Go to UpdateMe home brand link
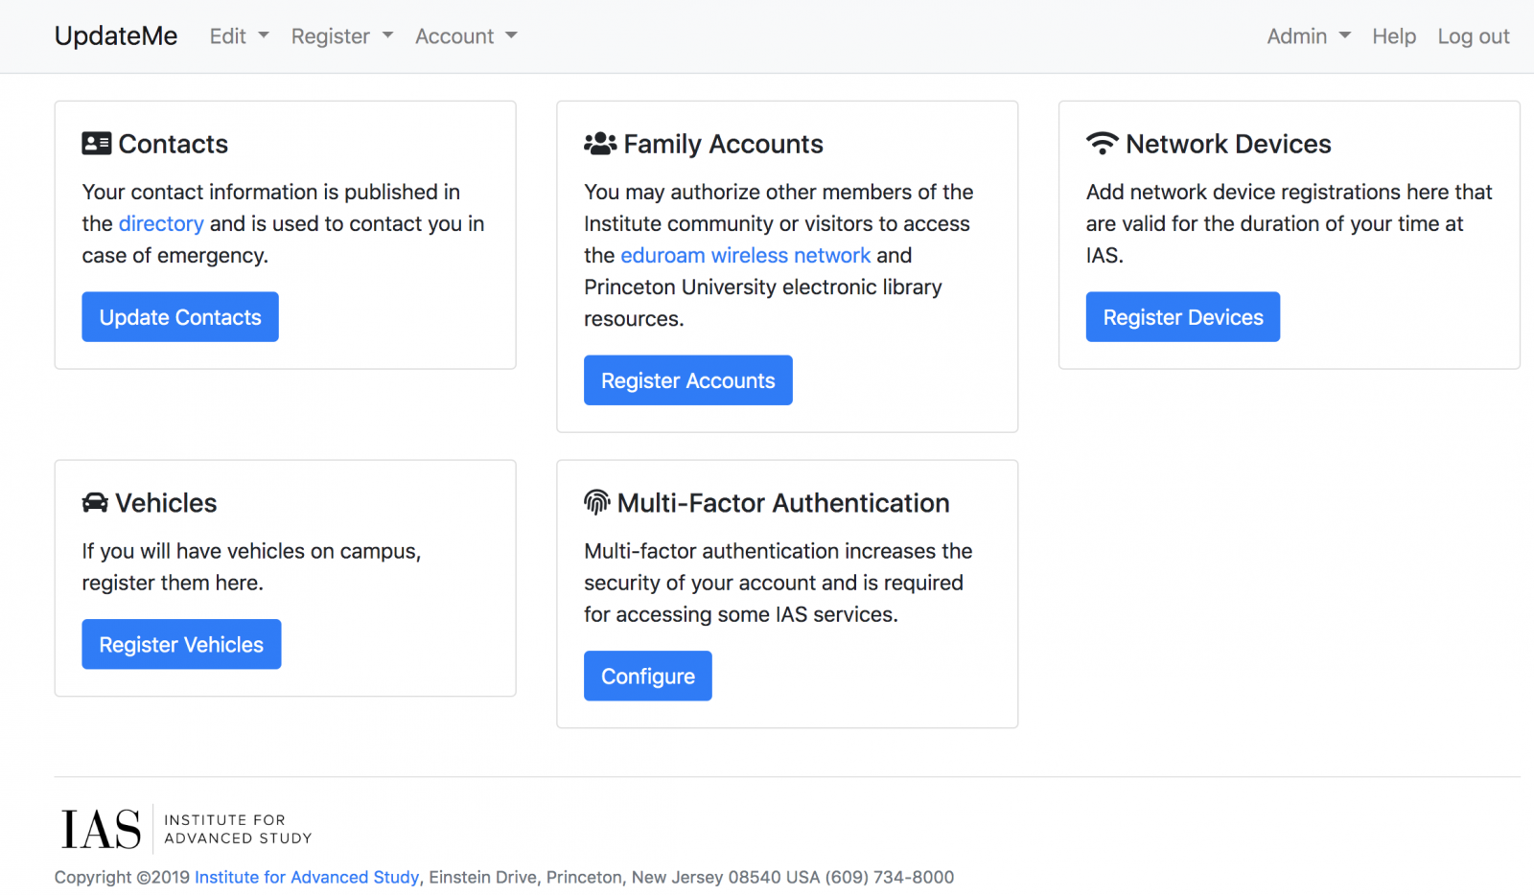The image size is (1534, 895). [x=116, y=36]
